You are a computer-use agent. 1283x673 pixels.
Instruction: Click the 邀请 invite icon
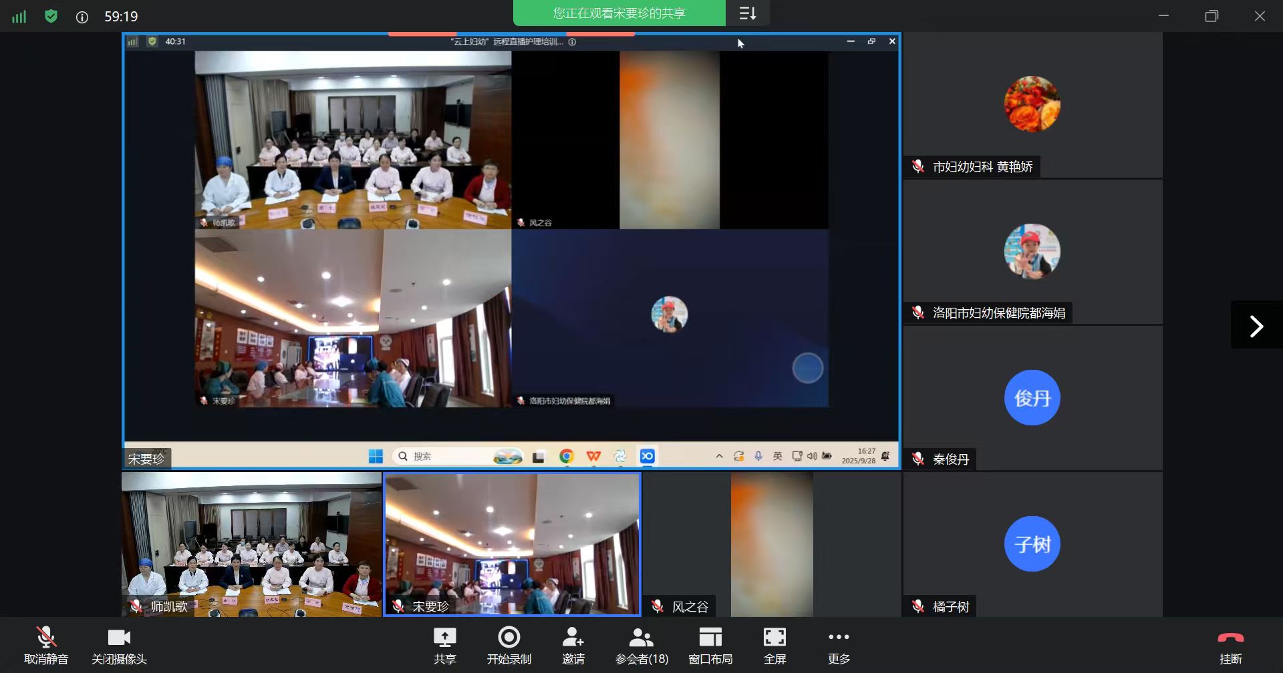click(573, 645)
